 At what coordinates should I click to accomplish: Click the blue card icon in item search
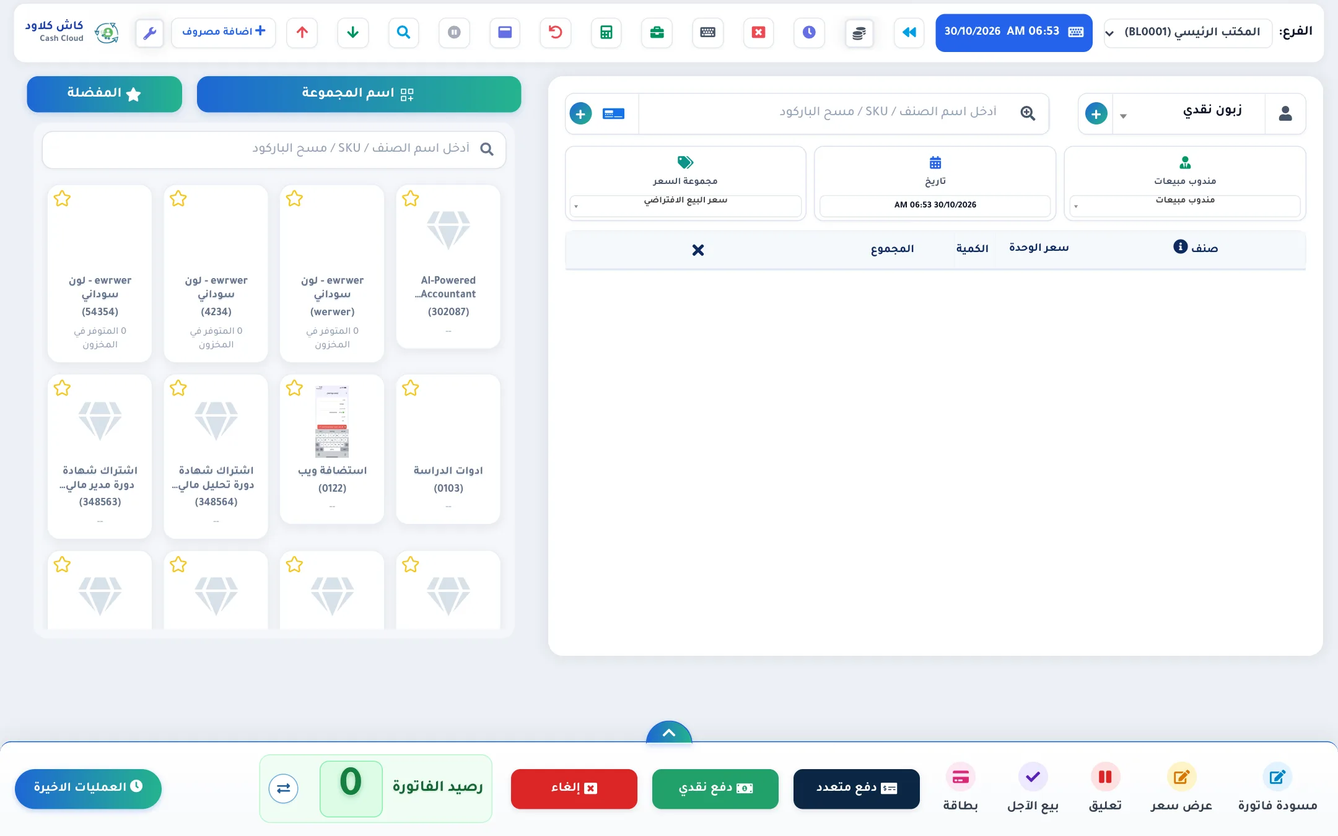coord(613,114)
